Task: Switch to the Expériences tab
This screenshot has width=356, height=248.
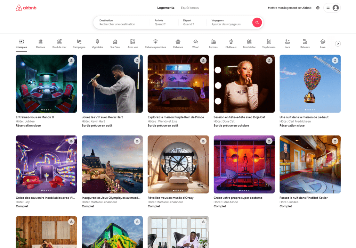Action: click(190, 8)
